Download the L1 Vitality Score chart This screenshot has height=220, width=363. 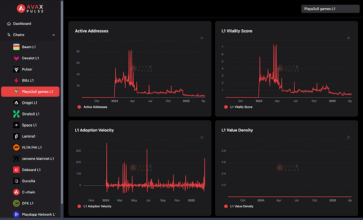click(x=349, y=38)
